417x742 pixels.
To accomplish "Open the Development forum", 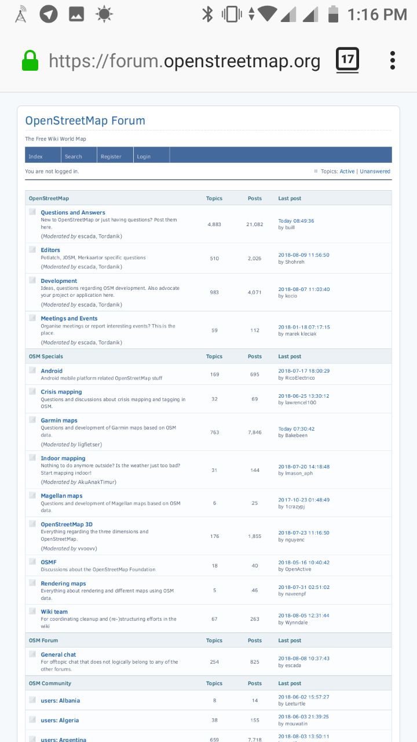I will [x=59, y=281].
